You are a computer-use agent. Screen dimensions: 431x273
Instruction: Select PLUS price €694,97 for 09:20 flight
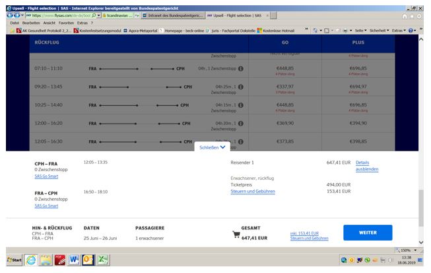pos(358,87)
